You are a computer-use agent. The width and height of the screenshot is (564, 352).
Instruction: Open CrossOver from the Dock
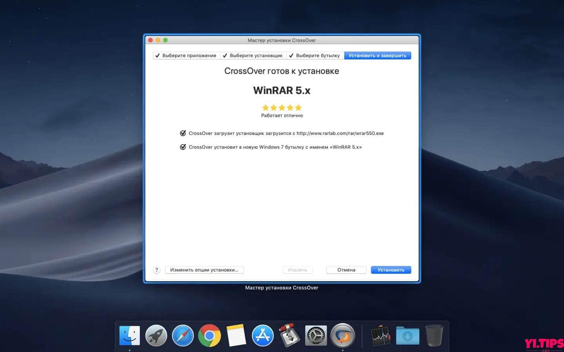[342, 335]
